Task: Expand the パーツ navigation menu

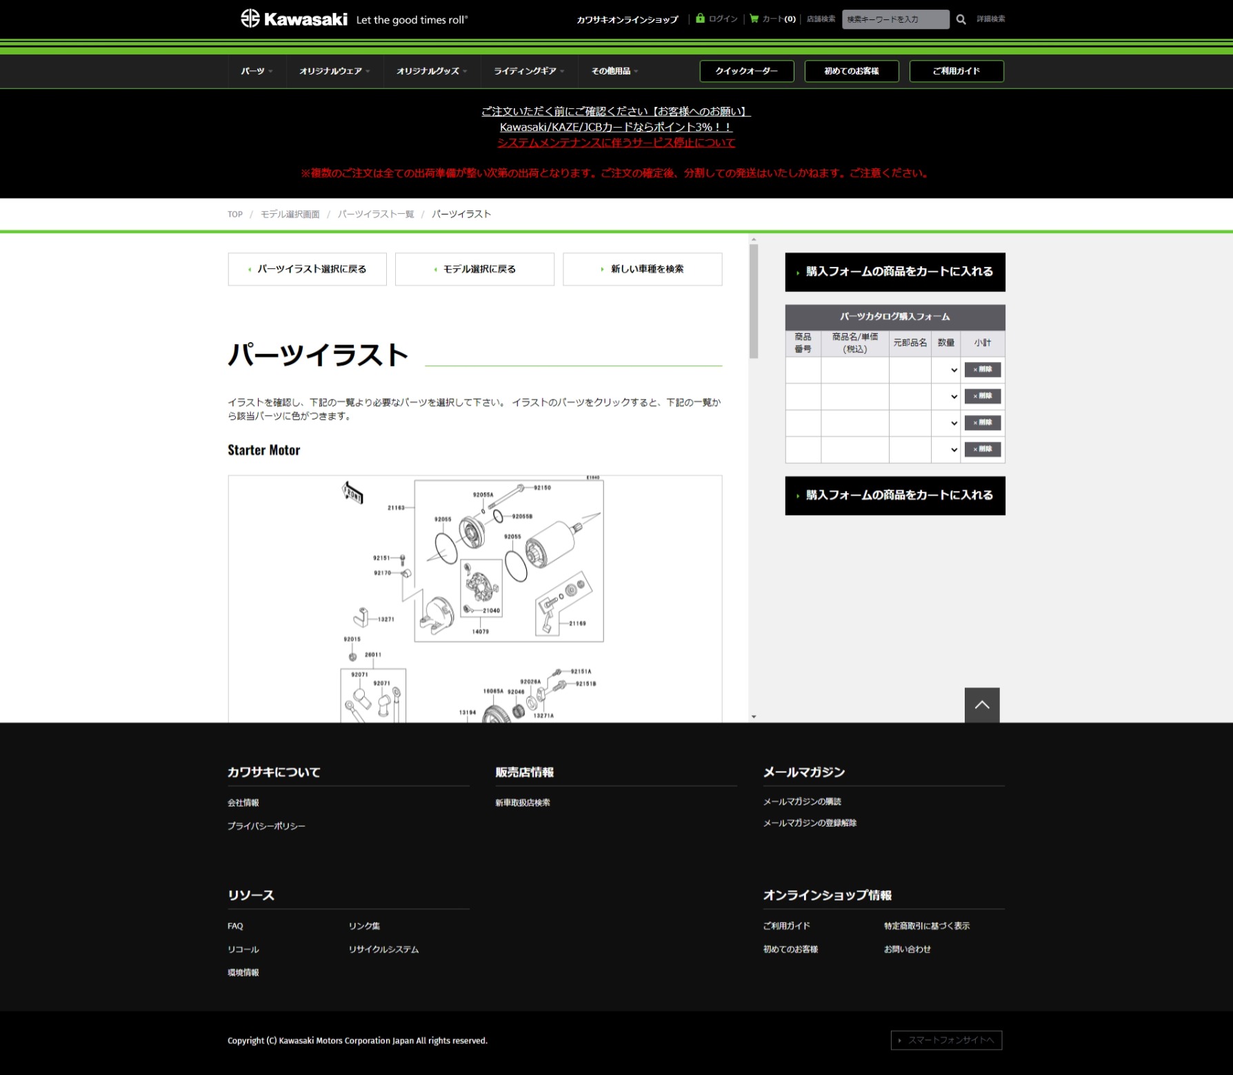Action: (x=256, y=71)
